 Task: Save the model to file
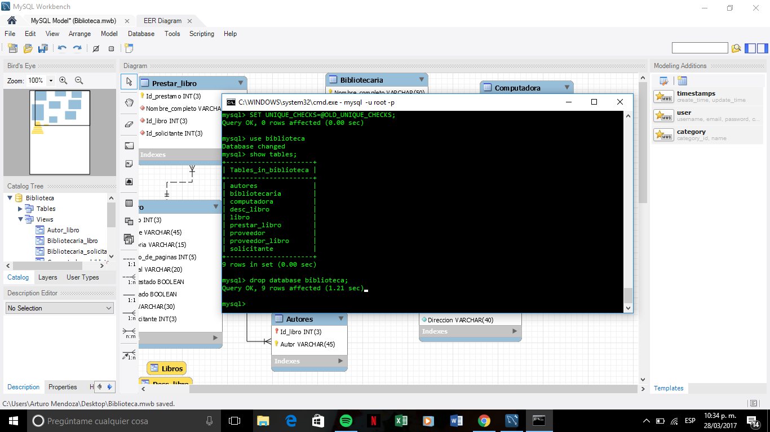(42, 48)
